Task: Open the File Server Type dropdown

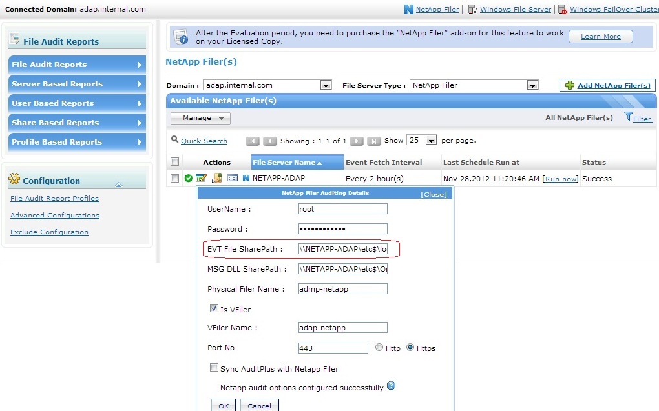Action: point(532,85)
